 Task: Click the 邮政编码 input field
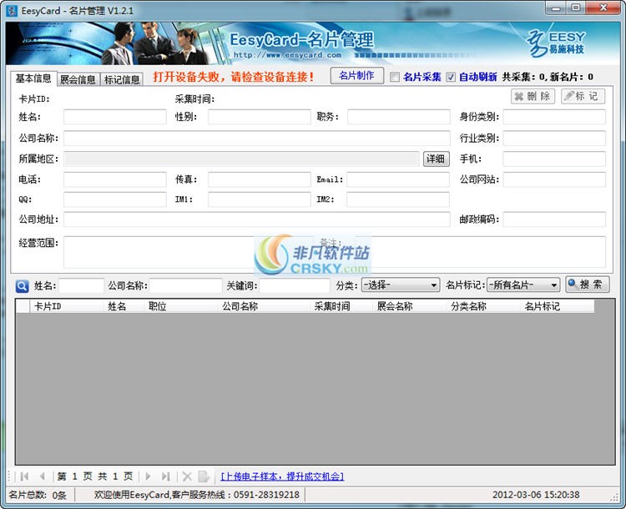pyautogui.click(x=554, y=219)
